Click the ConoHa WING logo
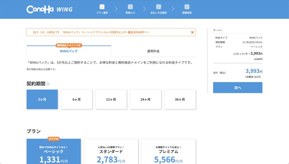Viewport: 289px width, 164px height. pos(49,9)
